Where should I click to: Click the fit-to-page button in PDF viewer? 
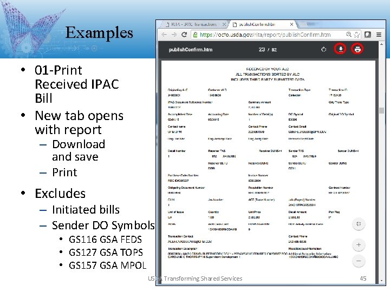pos(359,224)
